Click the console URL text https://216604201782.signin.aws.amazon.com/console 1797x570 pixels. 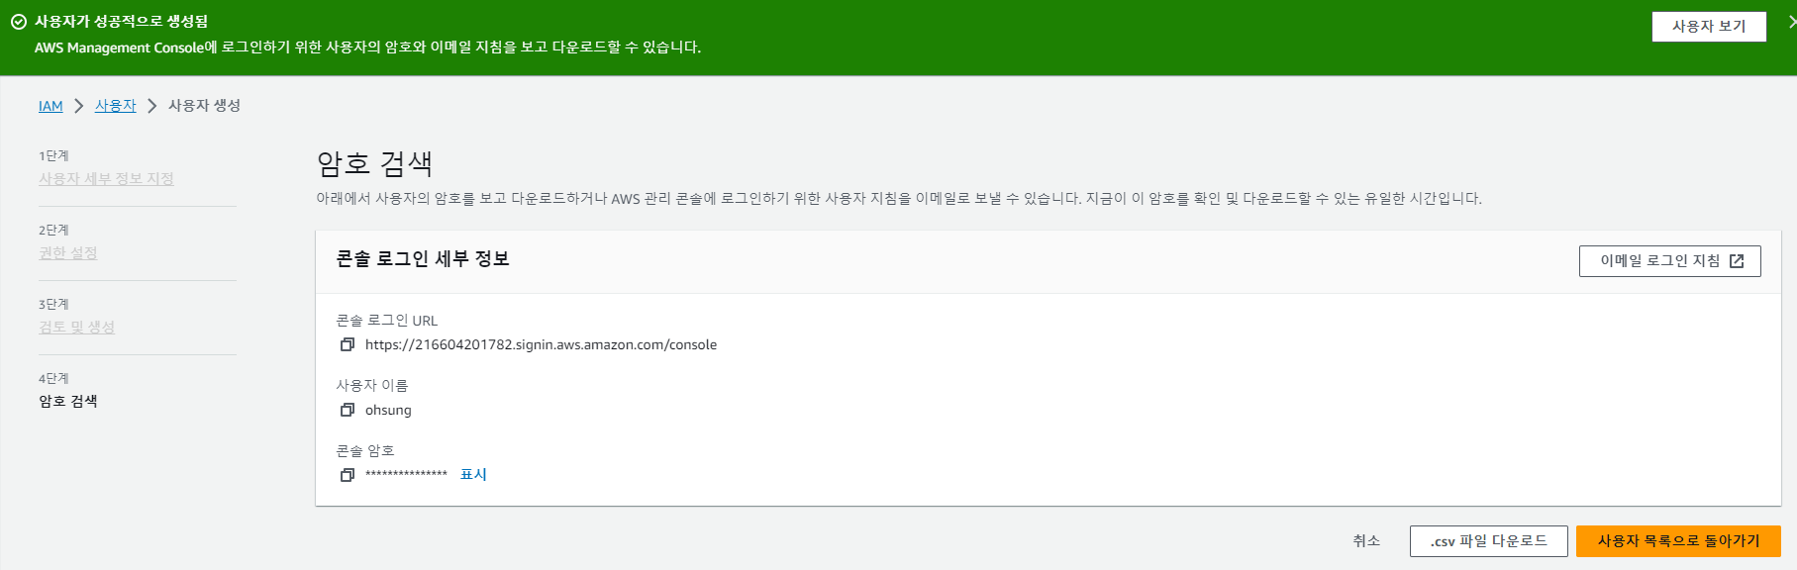pyautogui.click(x=541, y=344)
